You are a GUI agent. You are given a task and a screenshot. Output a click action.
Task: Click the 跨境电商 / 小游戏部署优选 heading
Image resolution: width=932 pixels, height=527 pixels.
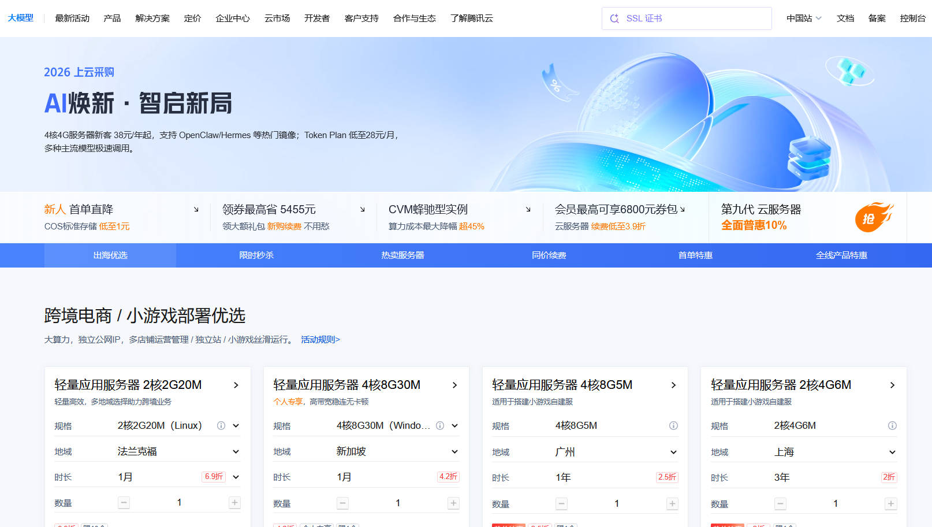tap(145, 316)
